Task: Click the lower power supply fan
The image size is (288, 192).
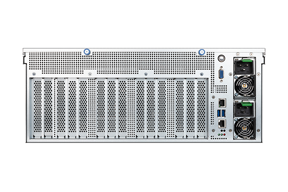Action: [x=244, y=128]
